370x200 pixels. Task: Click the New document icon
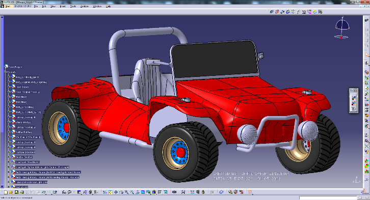(6, 192)
